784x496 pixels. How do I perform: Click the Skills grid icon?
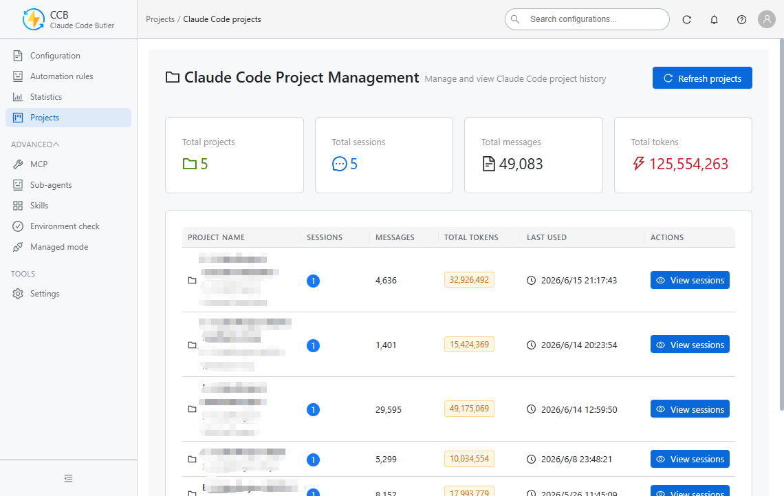(18, 206)
